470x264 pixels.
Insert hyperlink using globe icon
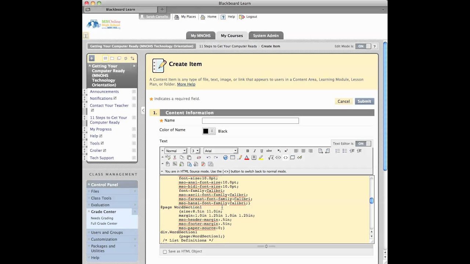225,157
